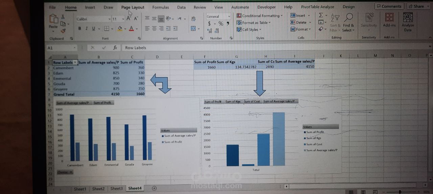Click the Decrease Decimal icon
This screenshot has width=433, height=194.
click(x=217, y=30)
